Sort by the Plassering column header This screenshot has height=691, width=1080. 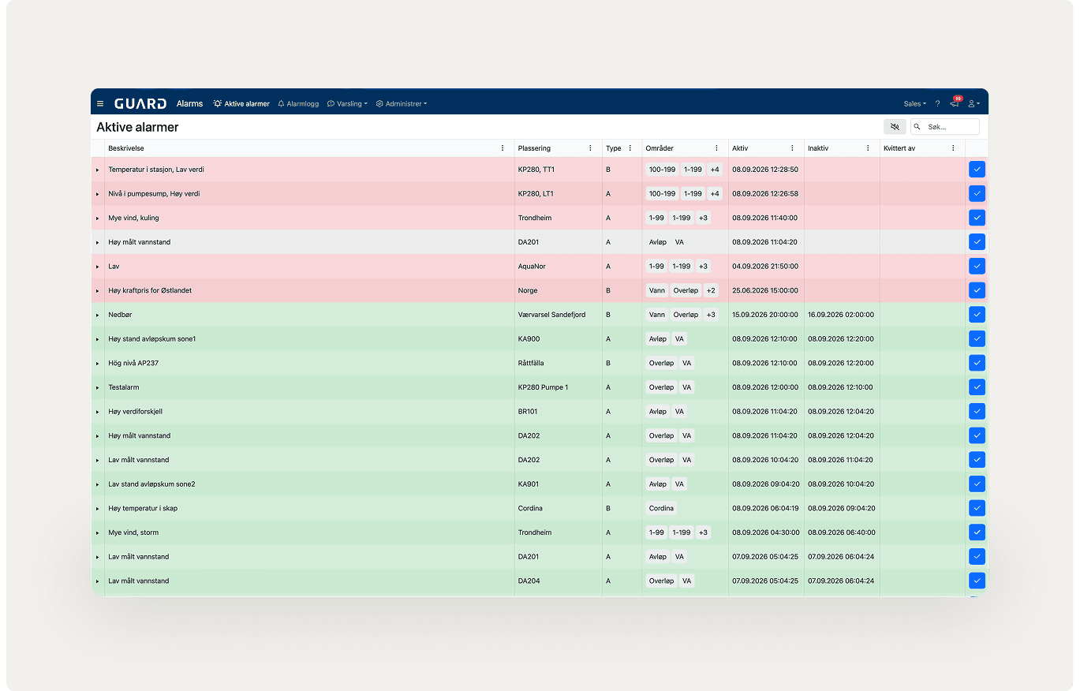click(534, 148)
